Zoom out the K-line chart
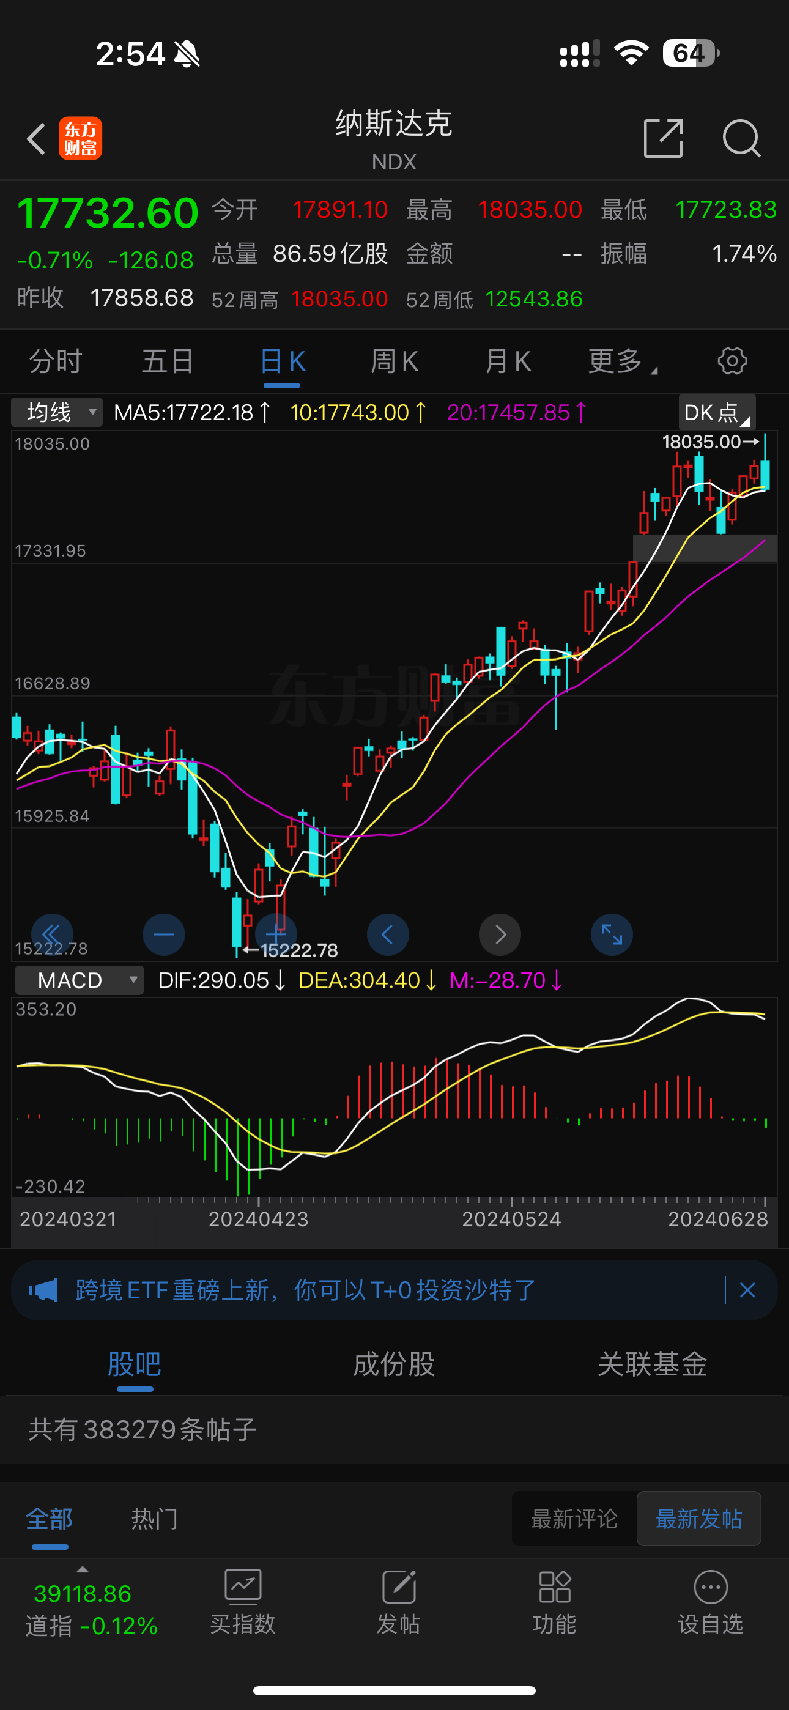789x1710 pixels. click(x=163, y=935)
